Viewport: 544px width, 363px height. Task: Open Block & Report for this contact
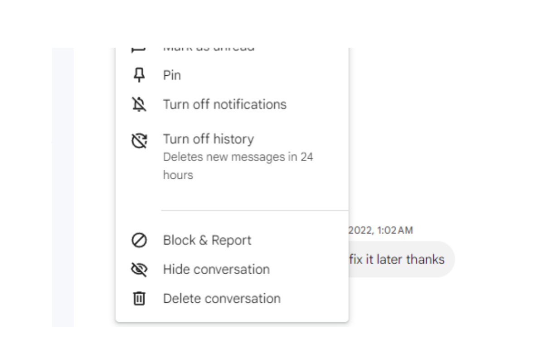pyautogui.click(x=207, y=240)
